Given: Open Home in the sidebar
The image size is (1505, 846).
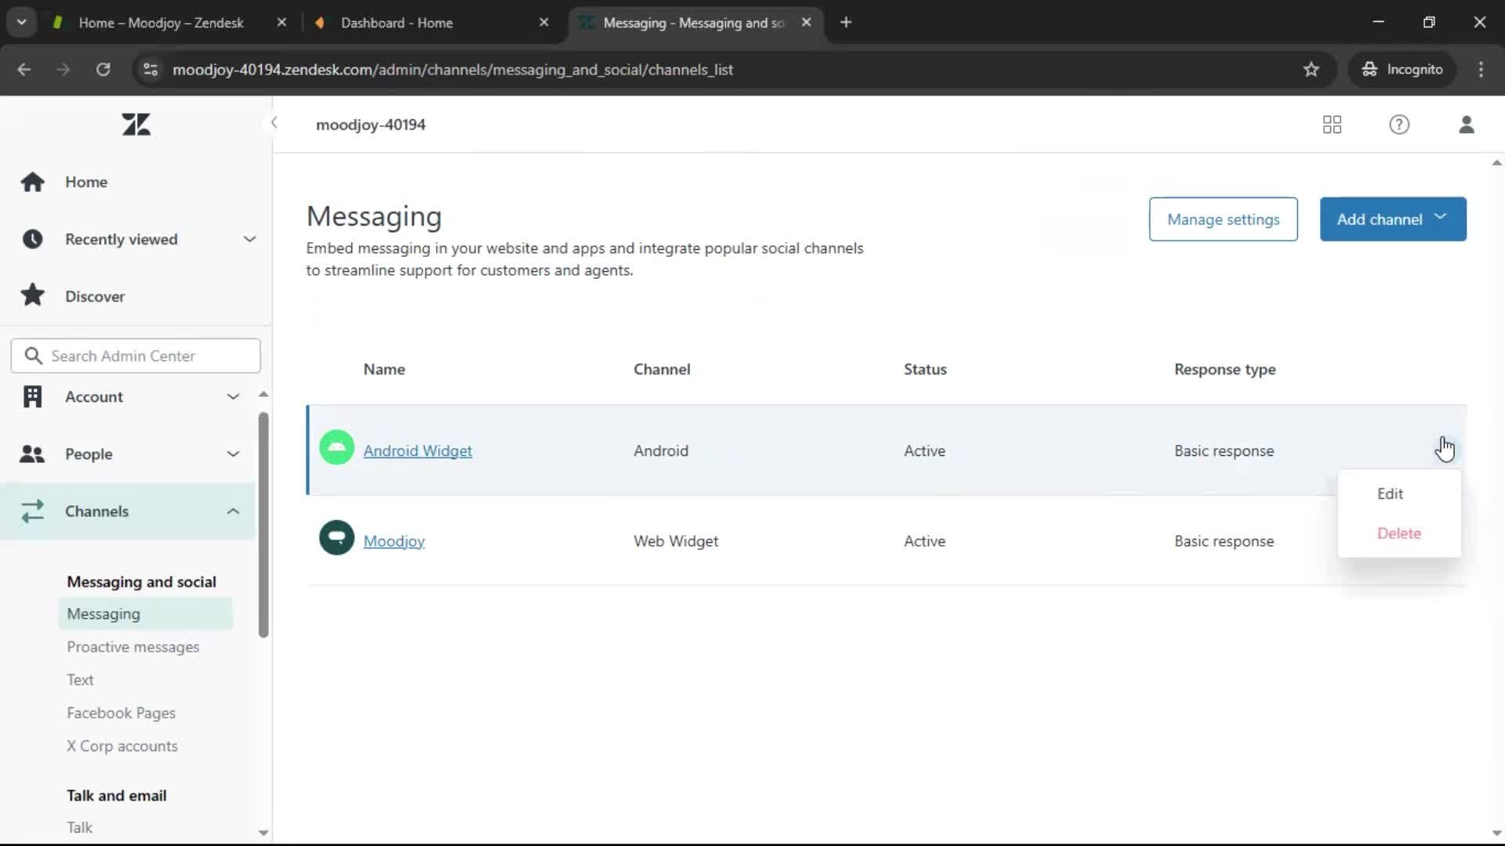Looking at the screenshot, I should (x=86, y=182).
